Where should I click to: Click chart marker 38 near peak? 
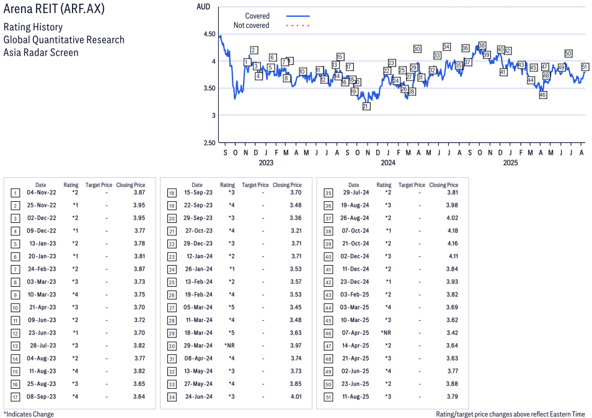click(x=482, y=46)
